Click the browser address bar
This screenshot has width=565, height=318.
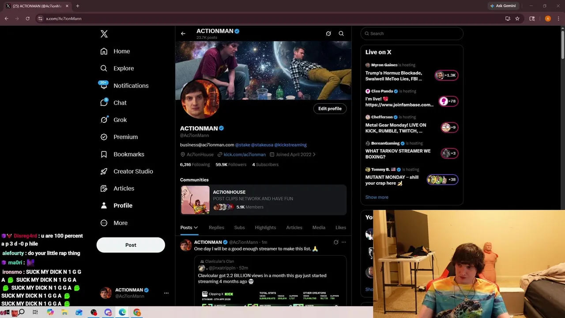[x=269, y=19]
